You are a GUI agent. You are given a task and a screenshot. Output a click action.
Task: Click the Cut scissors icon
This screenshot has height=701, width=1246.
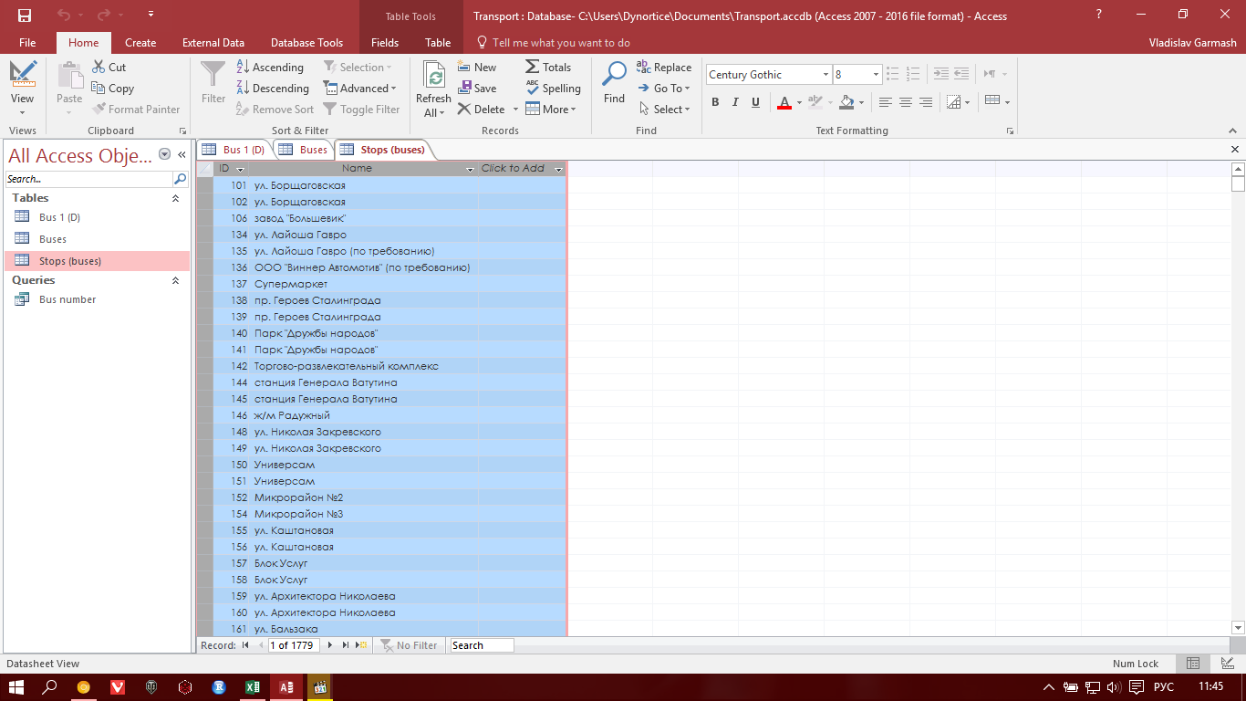pos(99,67)
